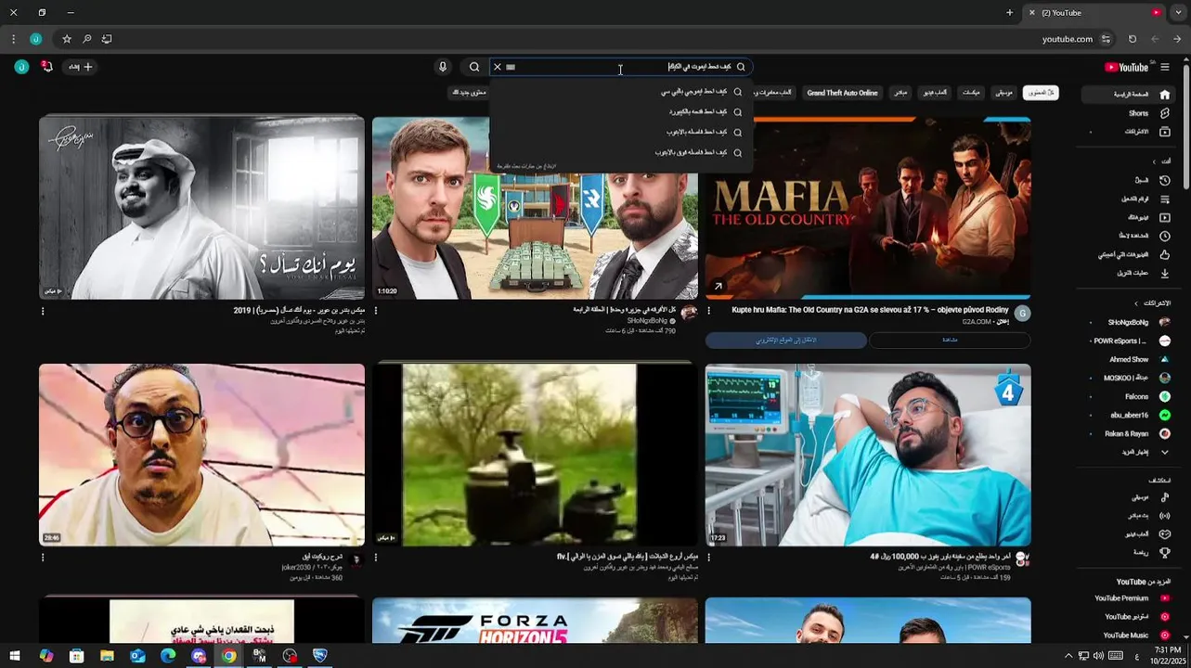Toggle the on-screen keyboard icon in search box
Image resolution: width=1191 pixels, height=668 pixels.
point(511,67)
